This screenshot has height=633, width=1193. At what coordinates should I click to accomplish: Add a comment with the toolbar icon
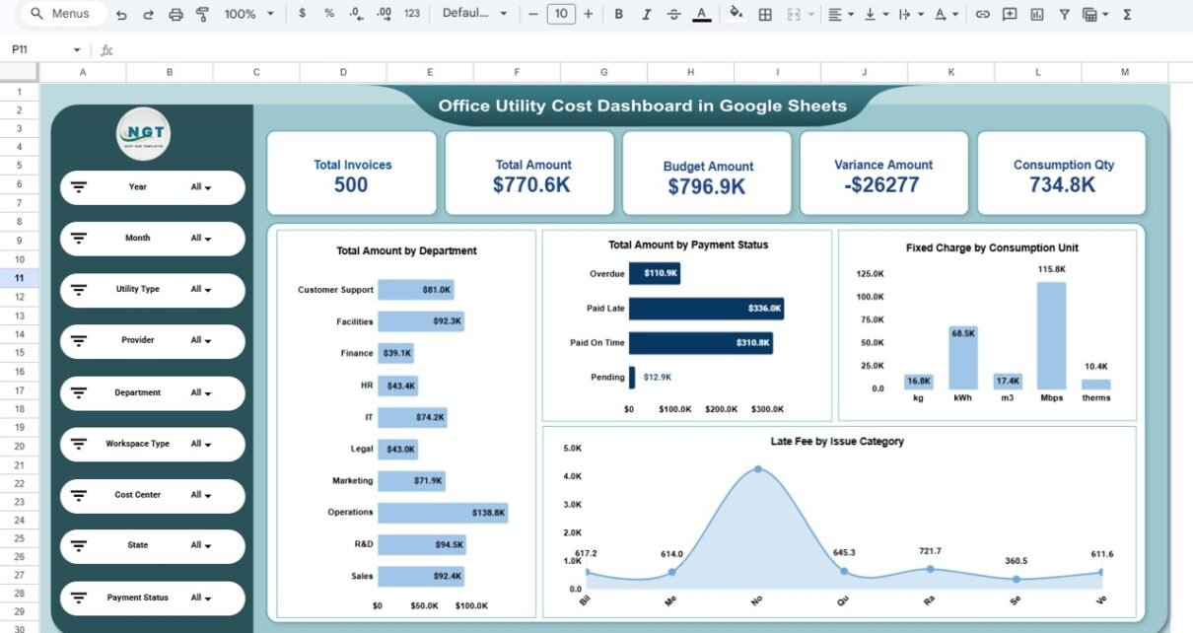(x=1010, y=14)
